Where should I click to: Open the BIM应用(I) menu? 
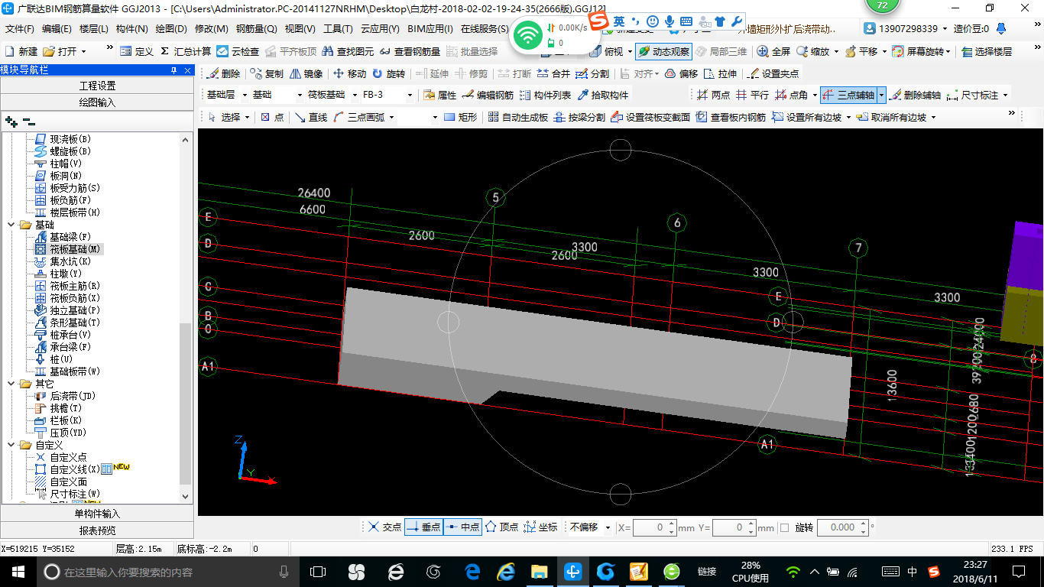coord(430,29)
